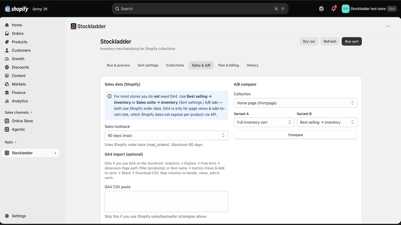Click the Dry run button
The image size is (401, 225).
(309, 41)
